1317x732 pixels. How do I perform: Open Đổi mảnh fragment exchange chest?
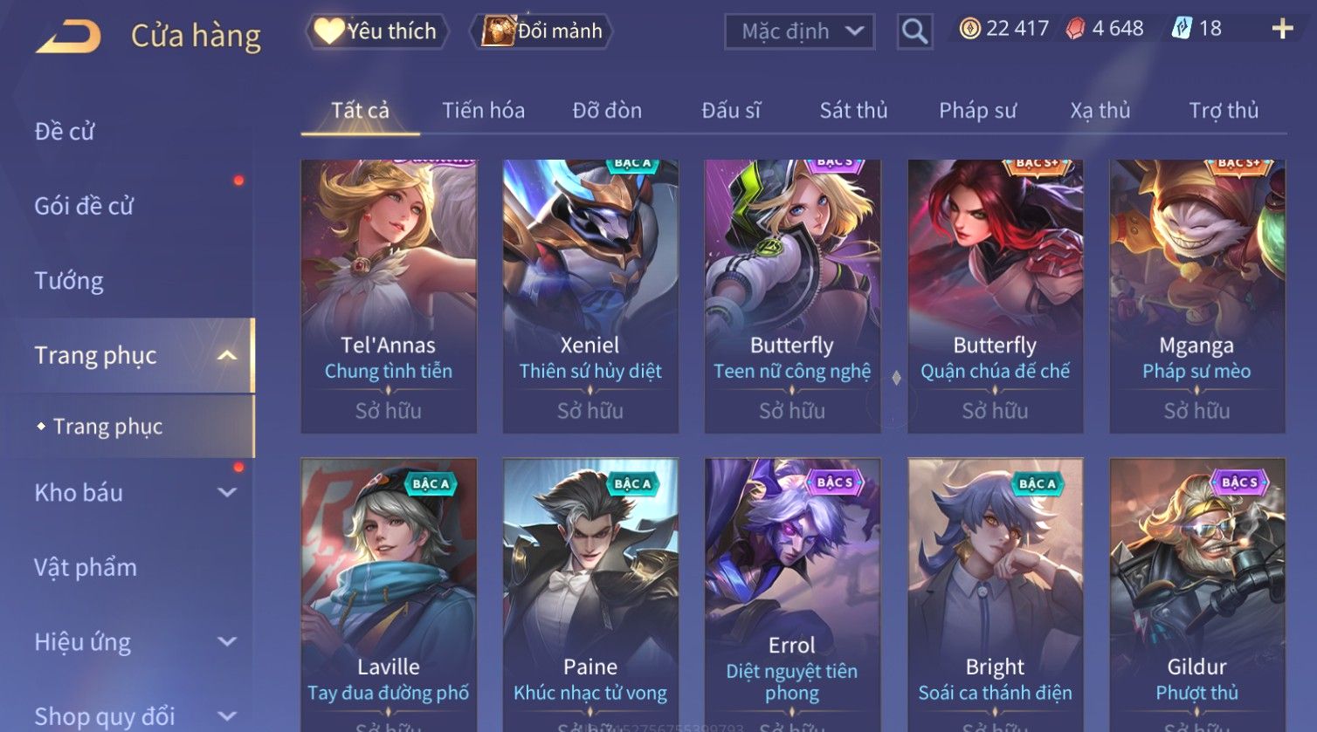pyautogui.click(x=541, y=31)
